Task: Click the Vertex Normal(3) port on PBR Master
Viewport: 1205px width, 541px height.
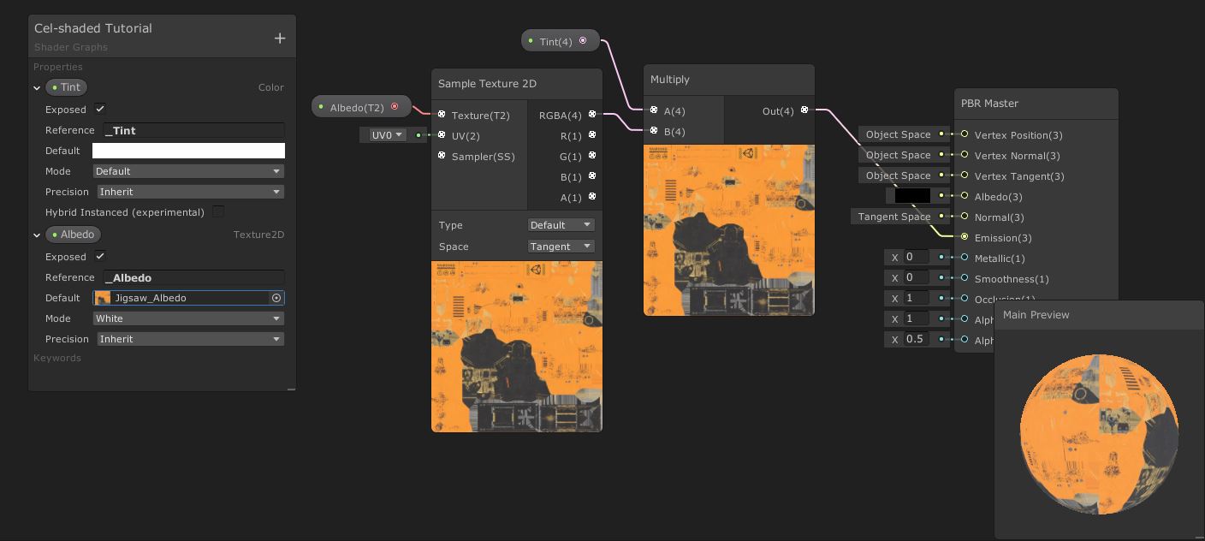Action: click(965, 155)
